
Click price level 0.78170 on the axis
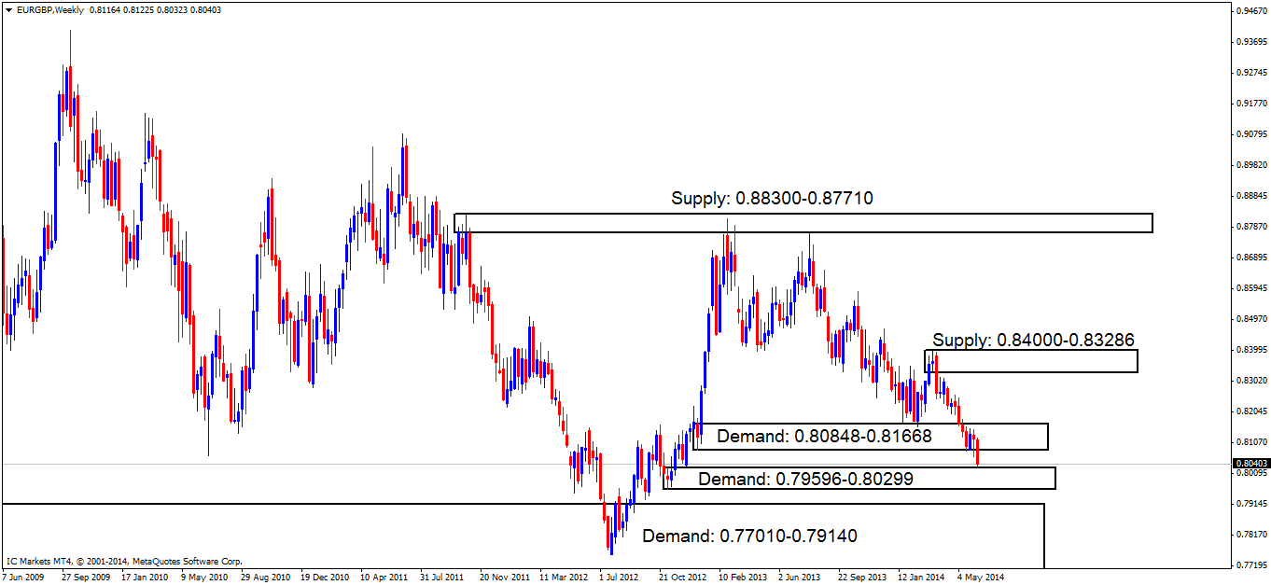[1251, 535]
